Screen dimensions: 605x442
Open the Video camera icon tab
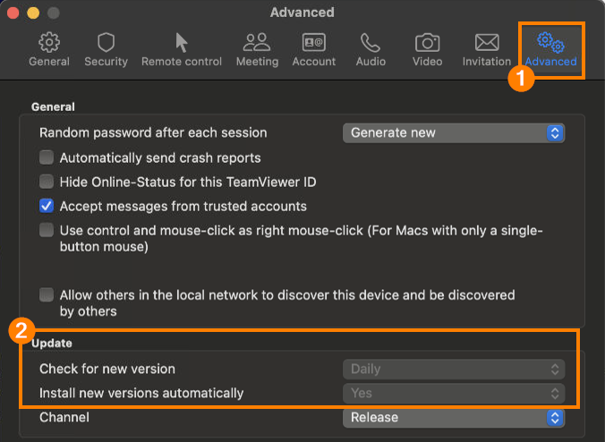[x=427, y=42]
